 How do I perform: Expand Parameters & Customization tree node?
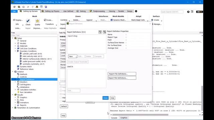click(x=13, y=108)
